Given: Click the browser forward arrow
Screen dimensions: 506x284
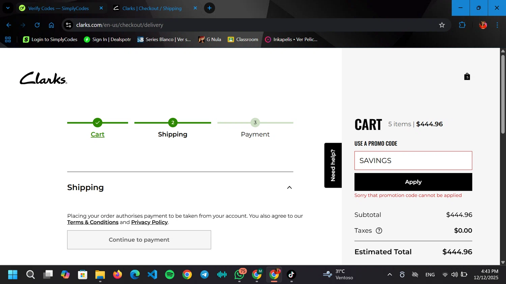Looking at the screenshot, I should click(x=23, y=25).
